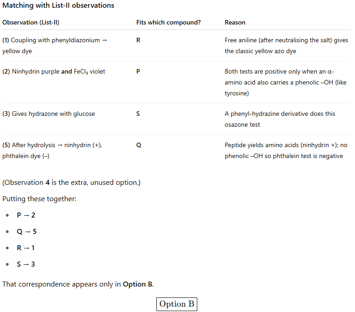Viewport: 355px width, 312px height.
Task: Select the Ninhydrin purple and FeCl₃ violet cell
Action: click(54, 71)
